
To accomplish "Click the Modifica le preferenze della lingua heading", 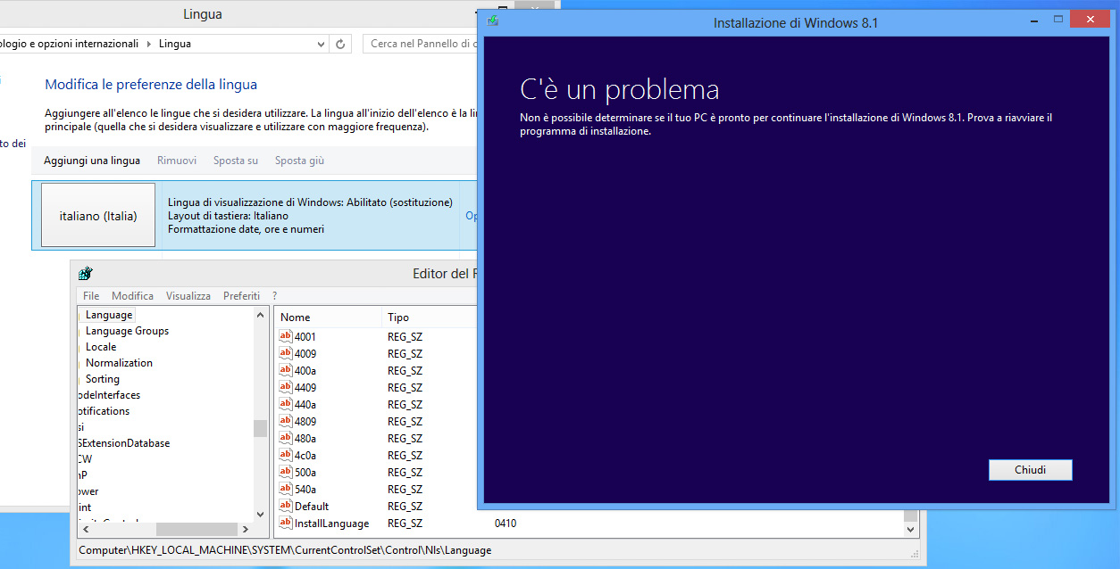I will (151, 85).
